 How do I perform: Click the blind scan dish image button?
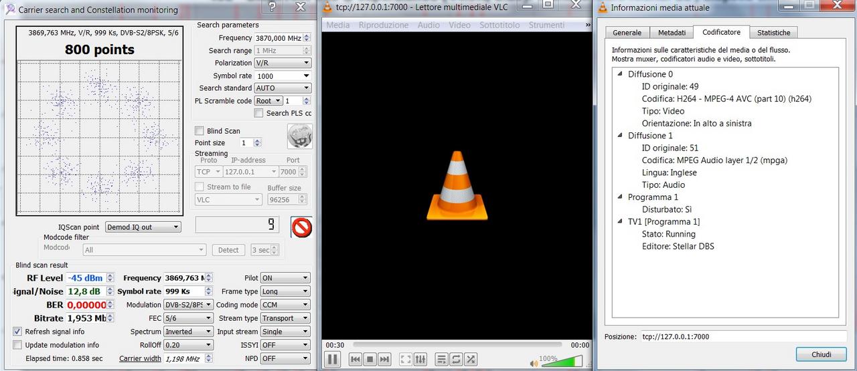300,136
